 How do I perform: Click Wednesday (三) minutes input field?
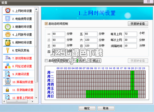59,46
